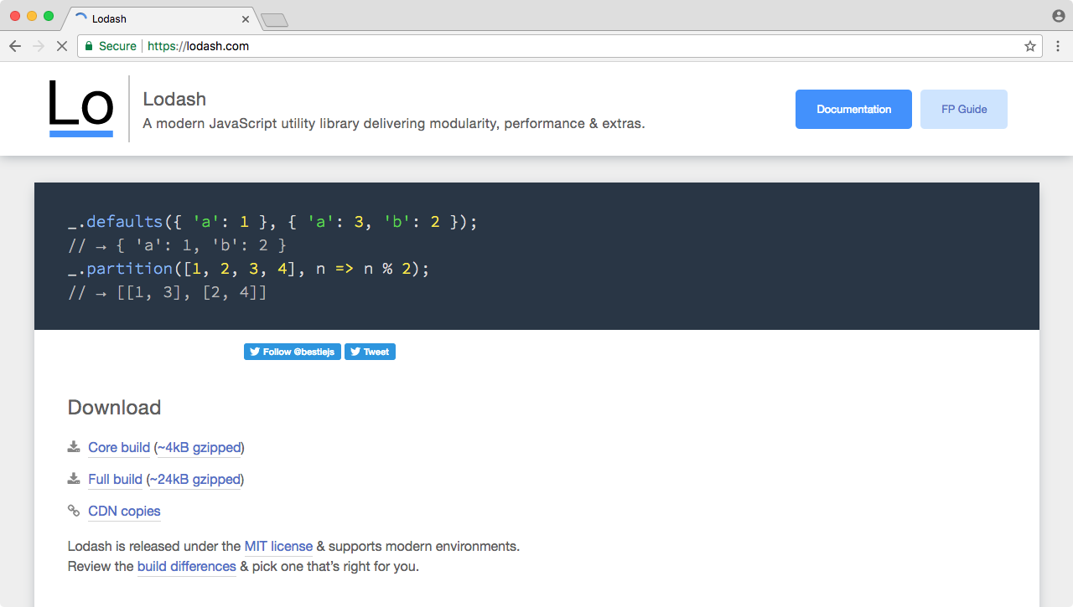Open the FP Guide button
Viewport: 1073px width, 607px height.
[964, 110]
